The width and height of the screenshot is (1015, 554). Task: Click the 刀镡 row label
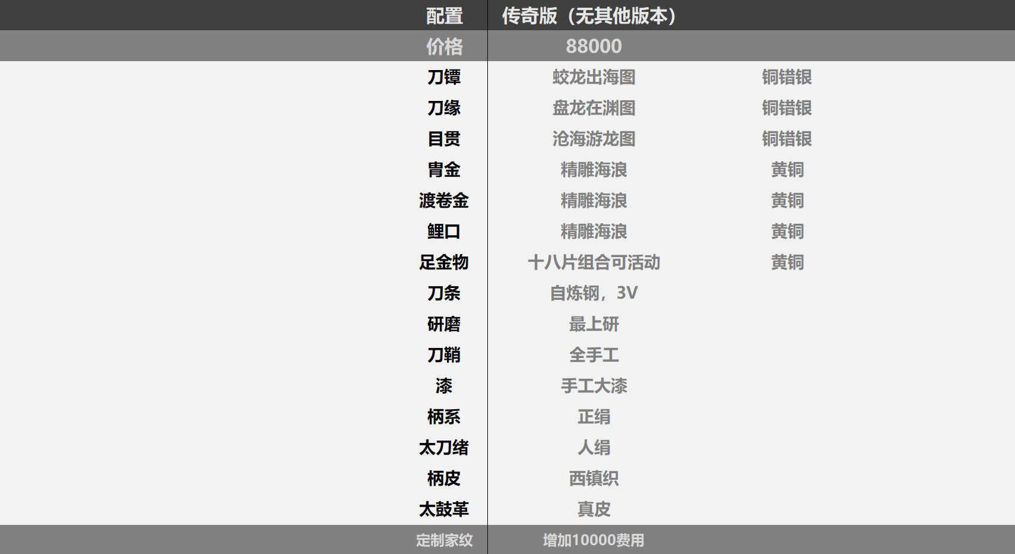[x=444, y=77]
